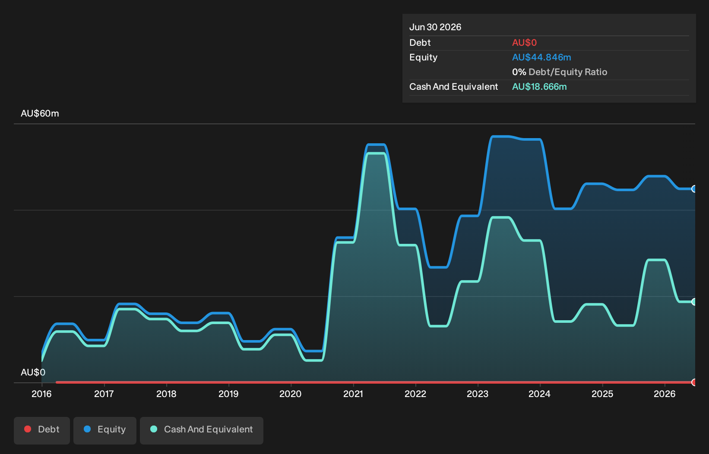The height and width of the screenshot is (454, 709).
Task: Click the AU$44.846m equity value
Action: click(x=541, y=57)
